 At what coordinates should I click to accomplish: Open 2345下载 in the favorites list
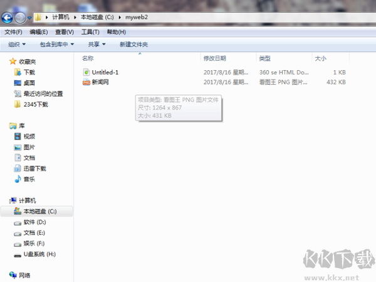36,104
